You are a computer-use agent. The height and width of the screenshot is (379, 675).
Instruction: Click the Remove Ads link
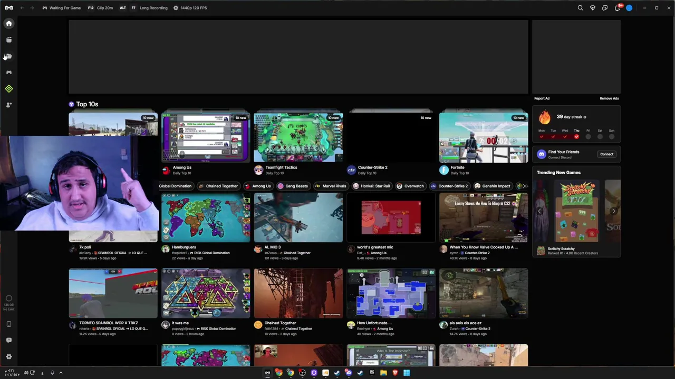(609, 98)
